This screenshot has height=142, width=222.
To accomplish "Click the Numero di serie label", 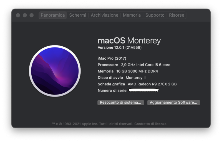I will pyautogui.click(x=112, y=90).
